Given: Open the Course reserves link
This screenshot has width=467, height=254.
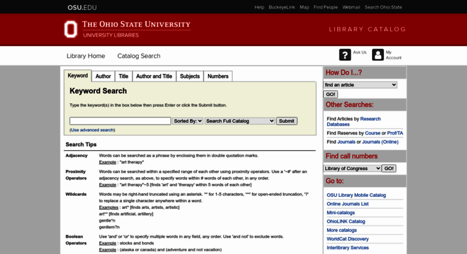Looking at the screenshot, I should (x=373, y=133).
